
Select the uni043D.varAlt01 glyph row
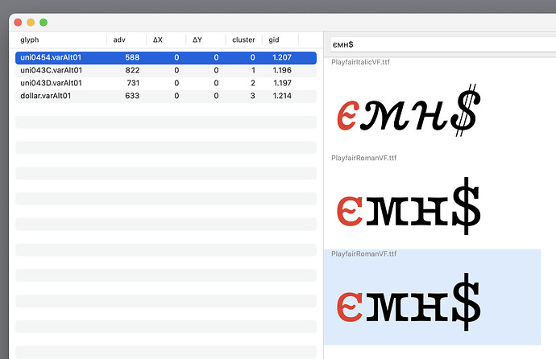tap(166, 83)
